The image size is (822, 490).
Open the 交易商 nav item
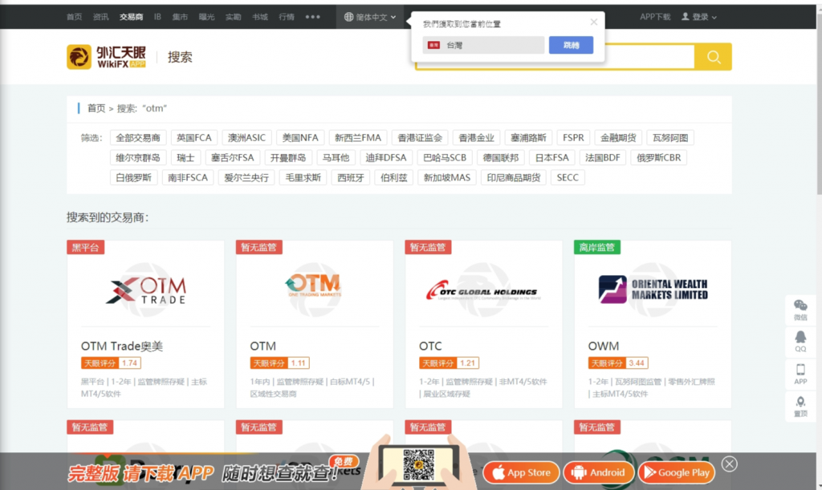(x=131, y=17)
